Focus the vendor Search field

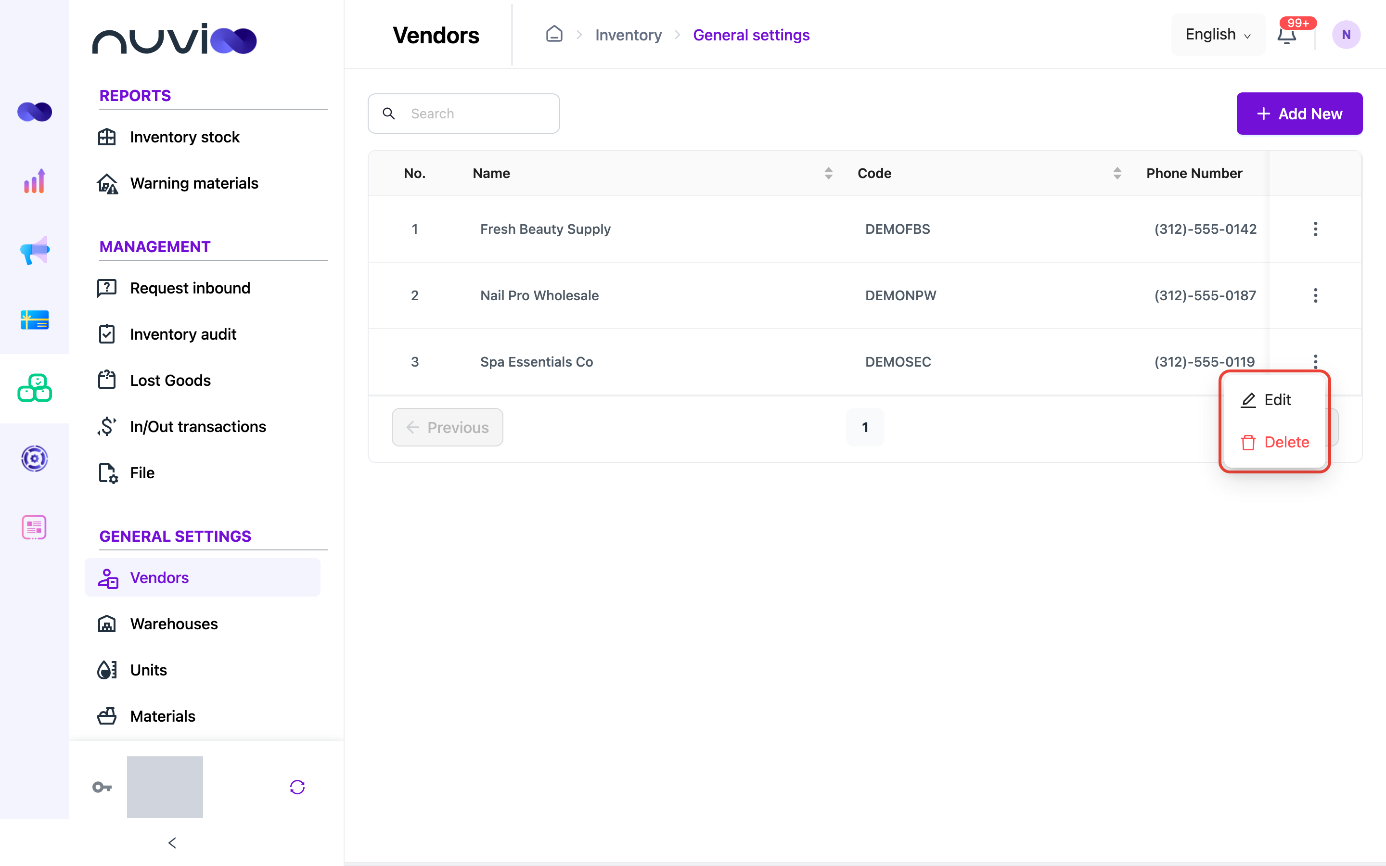(x=464, y=114)
